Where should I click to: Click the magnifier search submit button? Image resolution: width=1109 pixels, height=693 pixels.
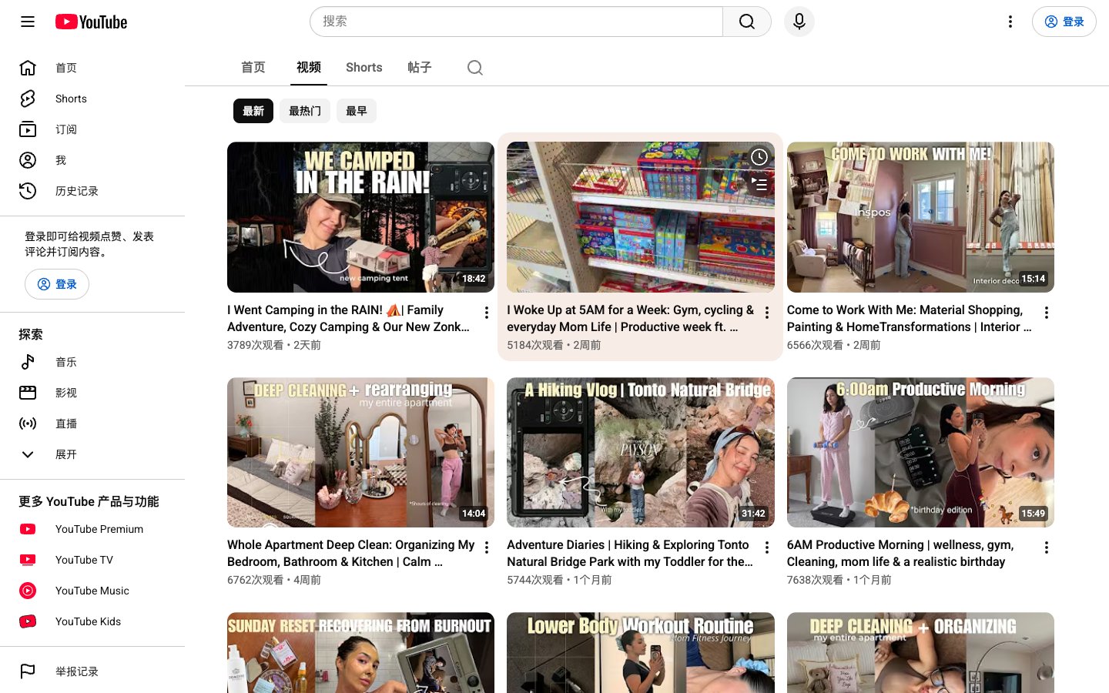coord(747,22)
